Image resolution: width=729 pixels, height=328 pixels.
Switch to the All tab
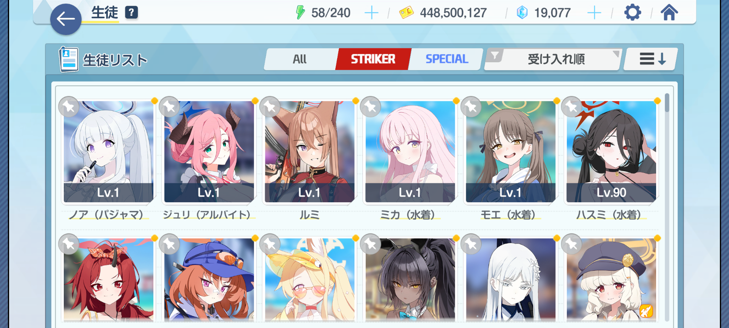click(x=300, y=59)
